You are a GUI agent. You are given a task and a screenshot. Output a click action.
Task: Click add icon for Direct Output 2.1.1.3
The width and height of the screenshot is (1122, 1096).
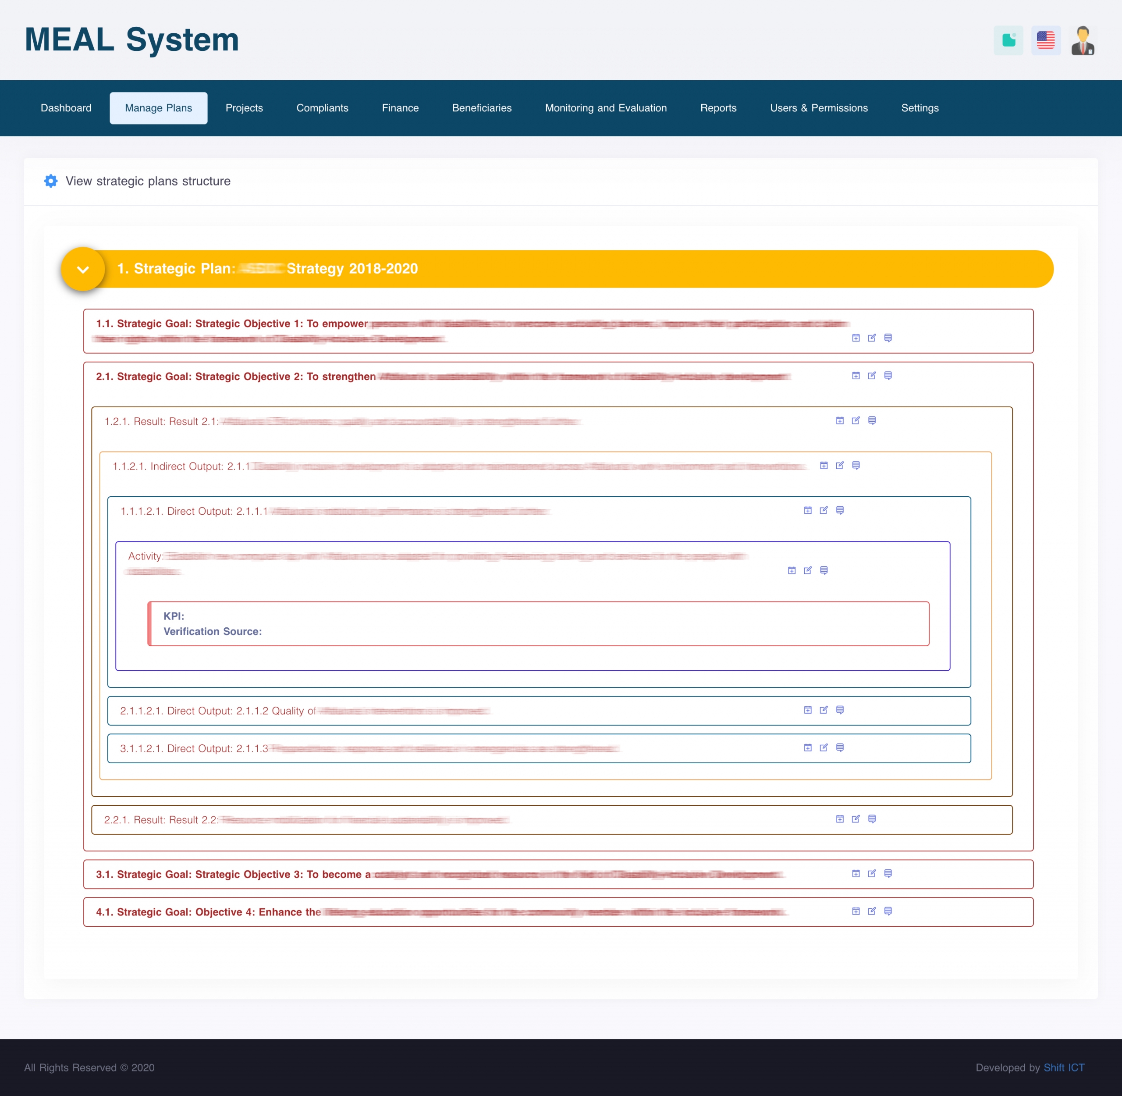tap(807, 747)
